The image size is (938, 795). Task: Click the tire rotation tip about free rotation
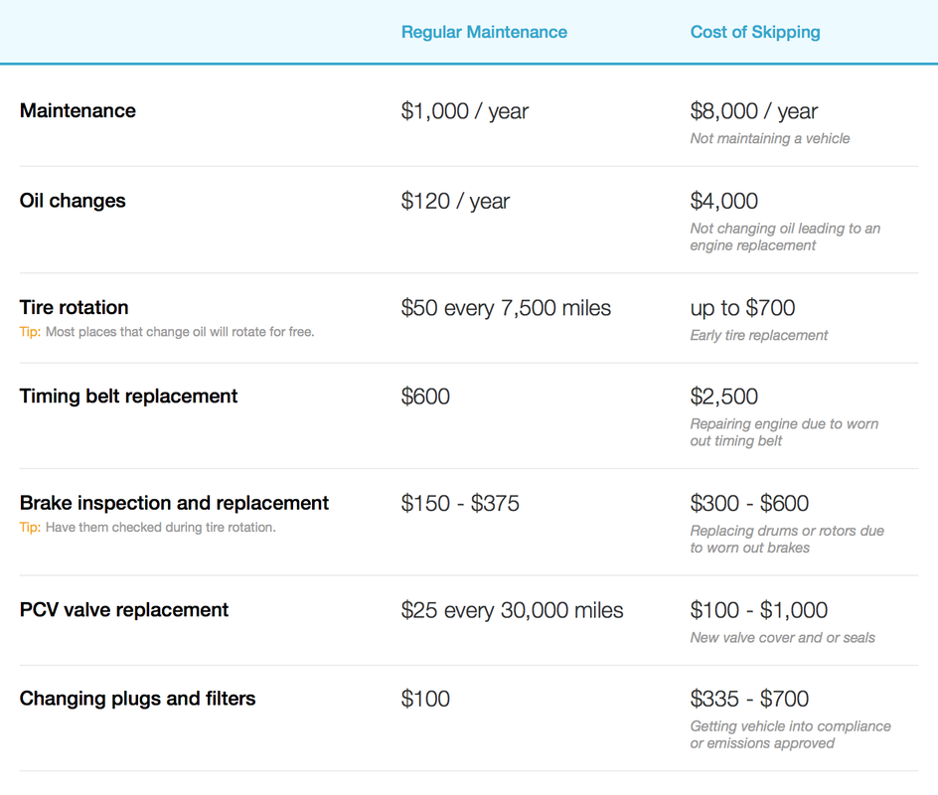[x=167, y=332]
